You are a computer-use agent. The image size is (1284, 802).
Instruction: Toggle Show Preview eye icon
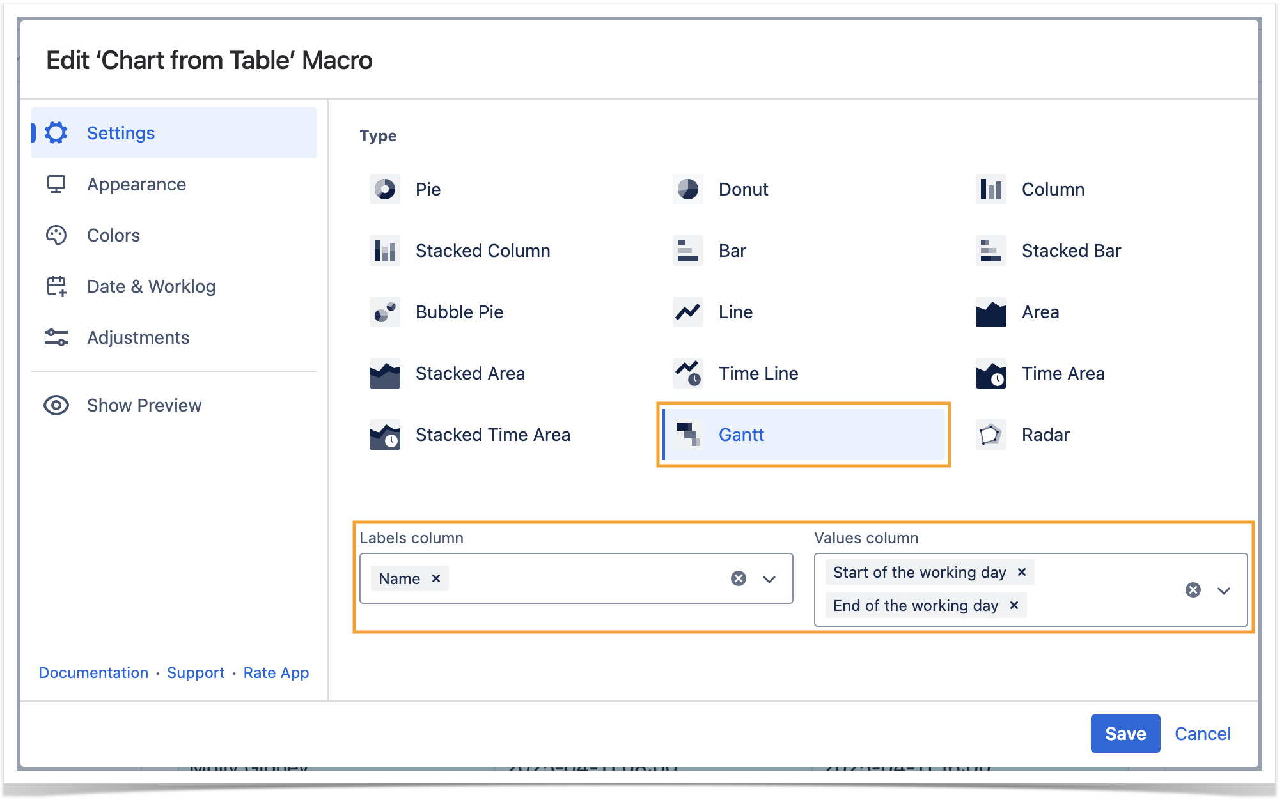pos(56,405)
